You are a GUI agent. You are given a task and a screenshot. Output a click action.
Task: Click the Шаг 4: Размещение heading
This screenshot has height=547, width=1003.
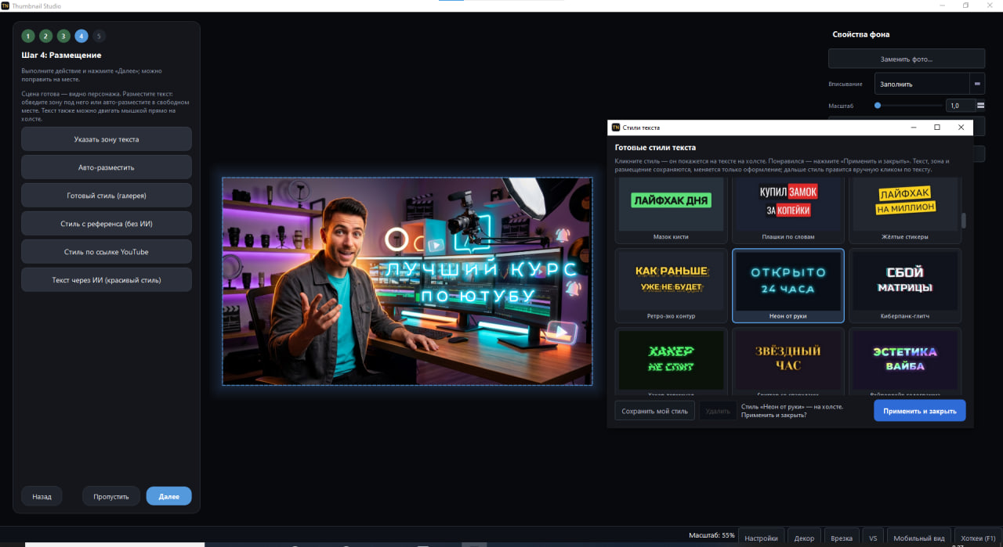click(x=61, y=56)
